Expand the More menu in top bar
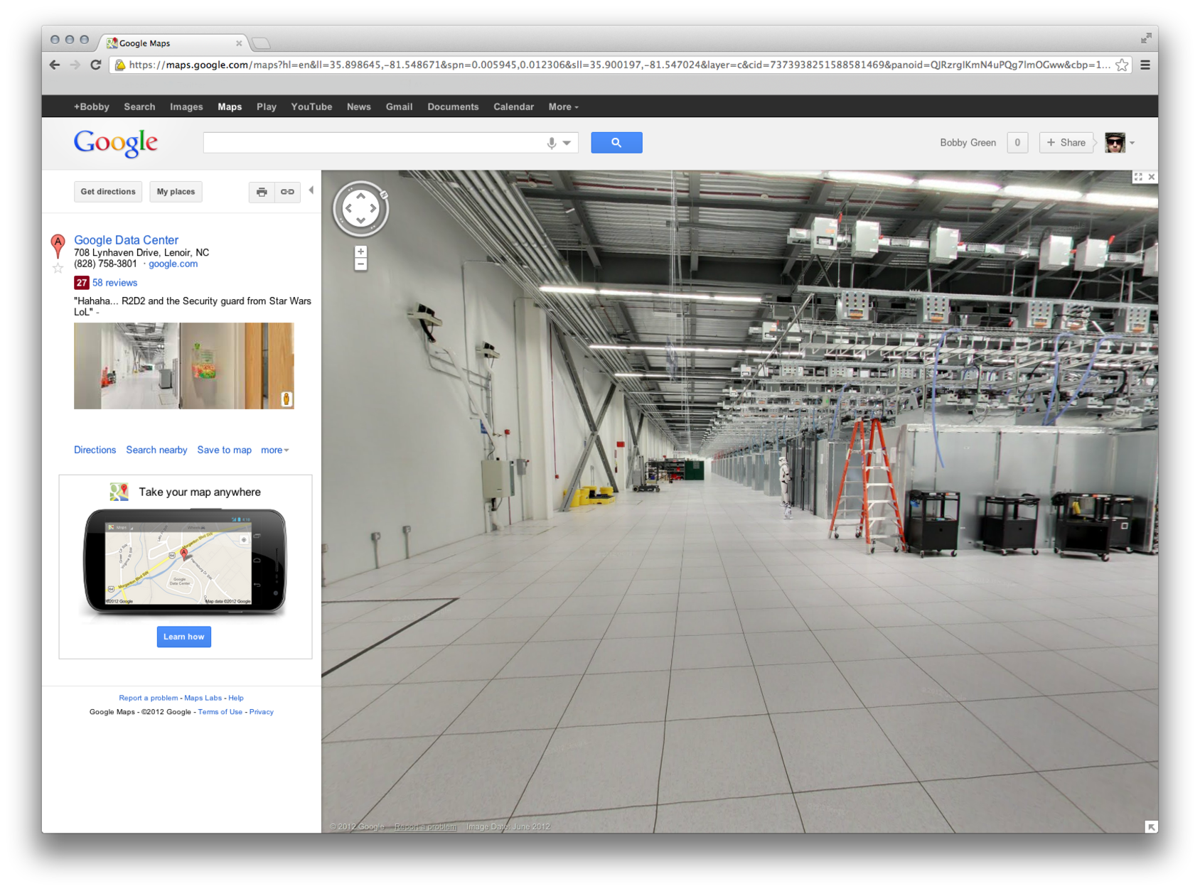This screenshot has width=1200, height=891. point(563,107)
